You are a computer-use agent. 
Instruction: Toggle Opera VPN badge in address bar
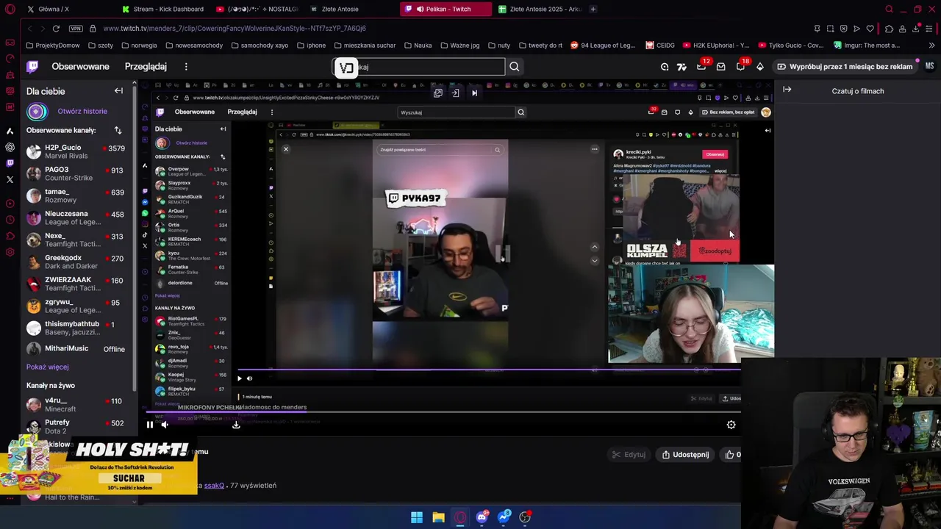76,29
